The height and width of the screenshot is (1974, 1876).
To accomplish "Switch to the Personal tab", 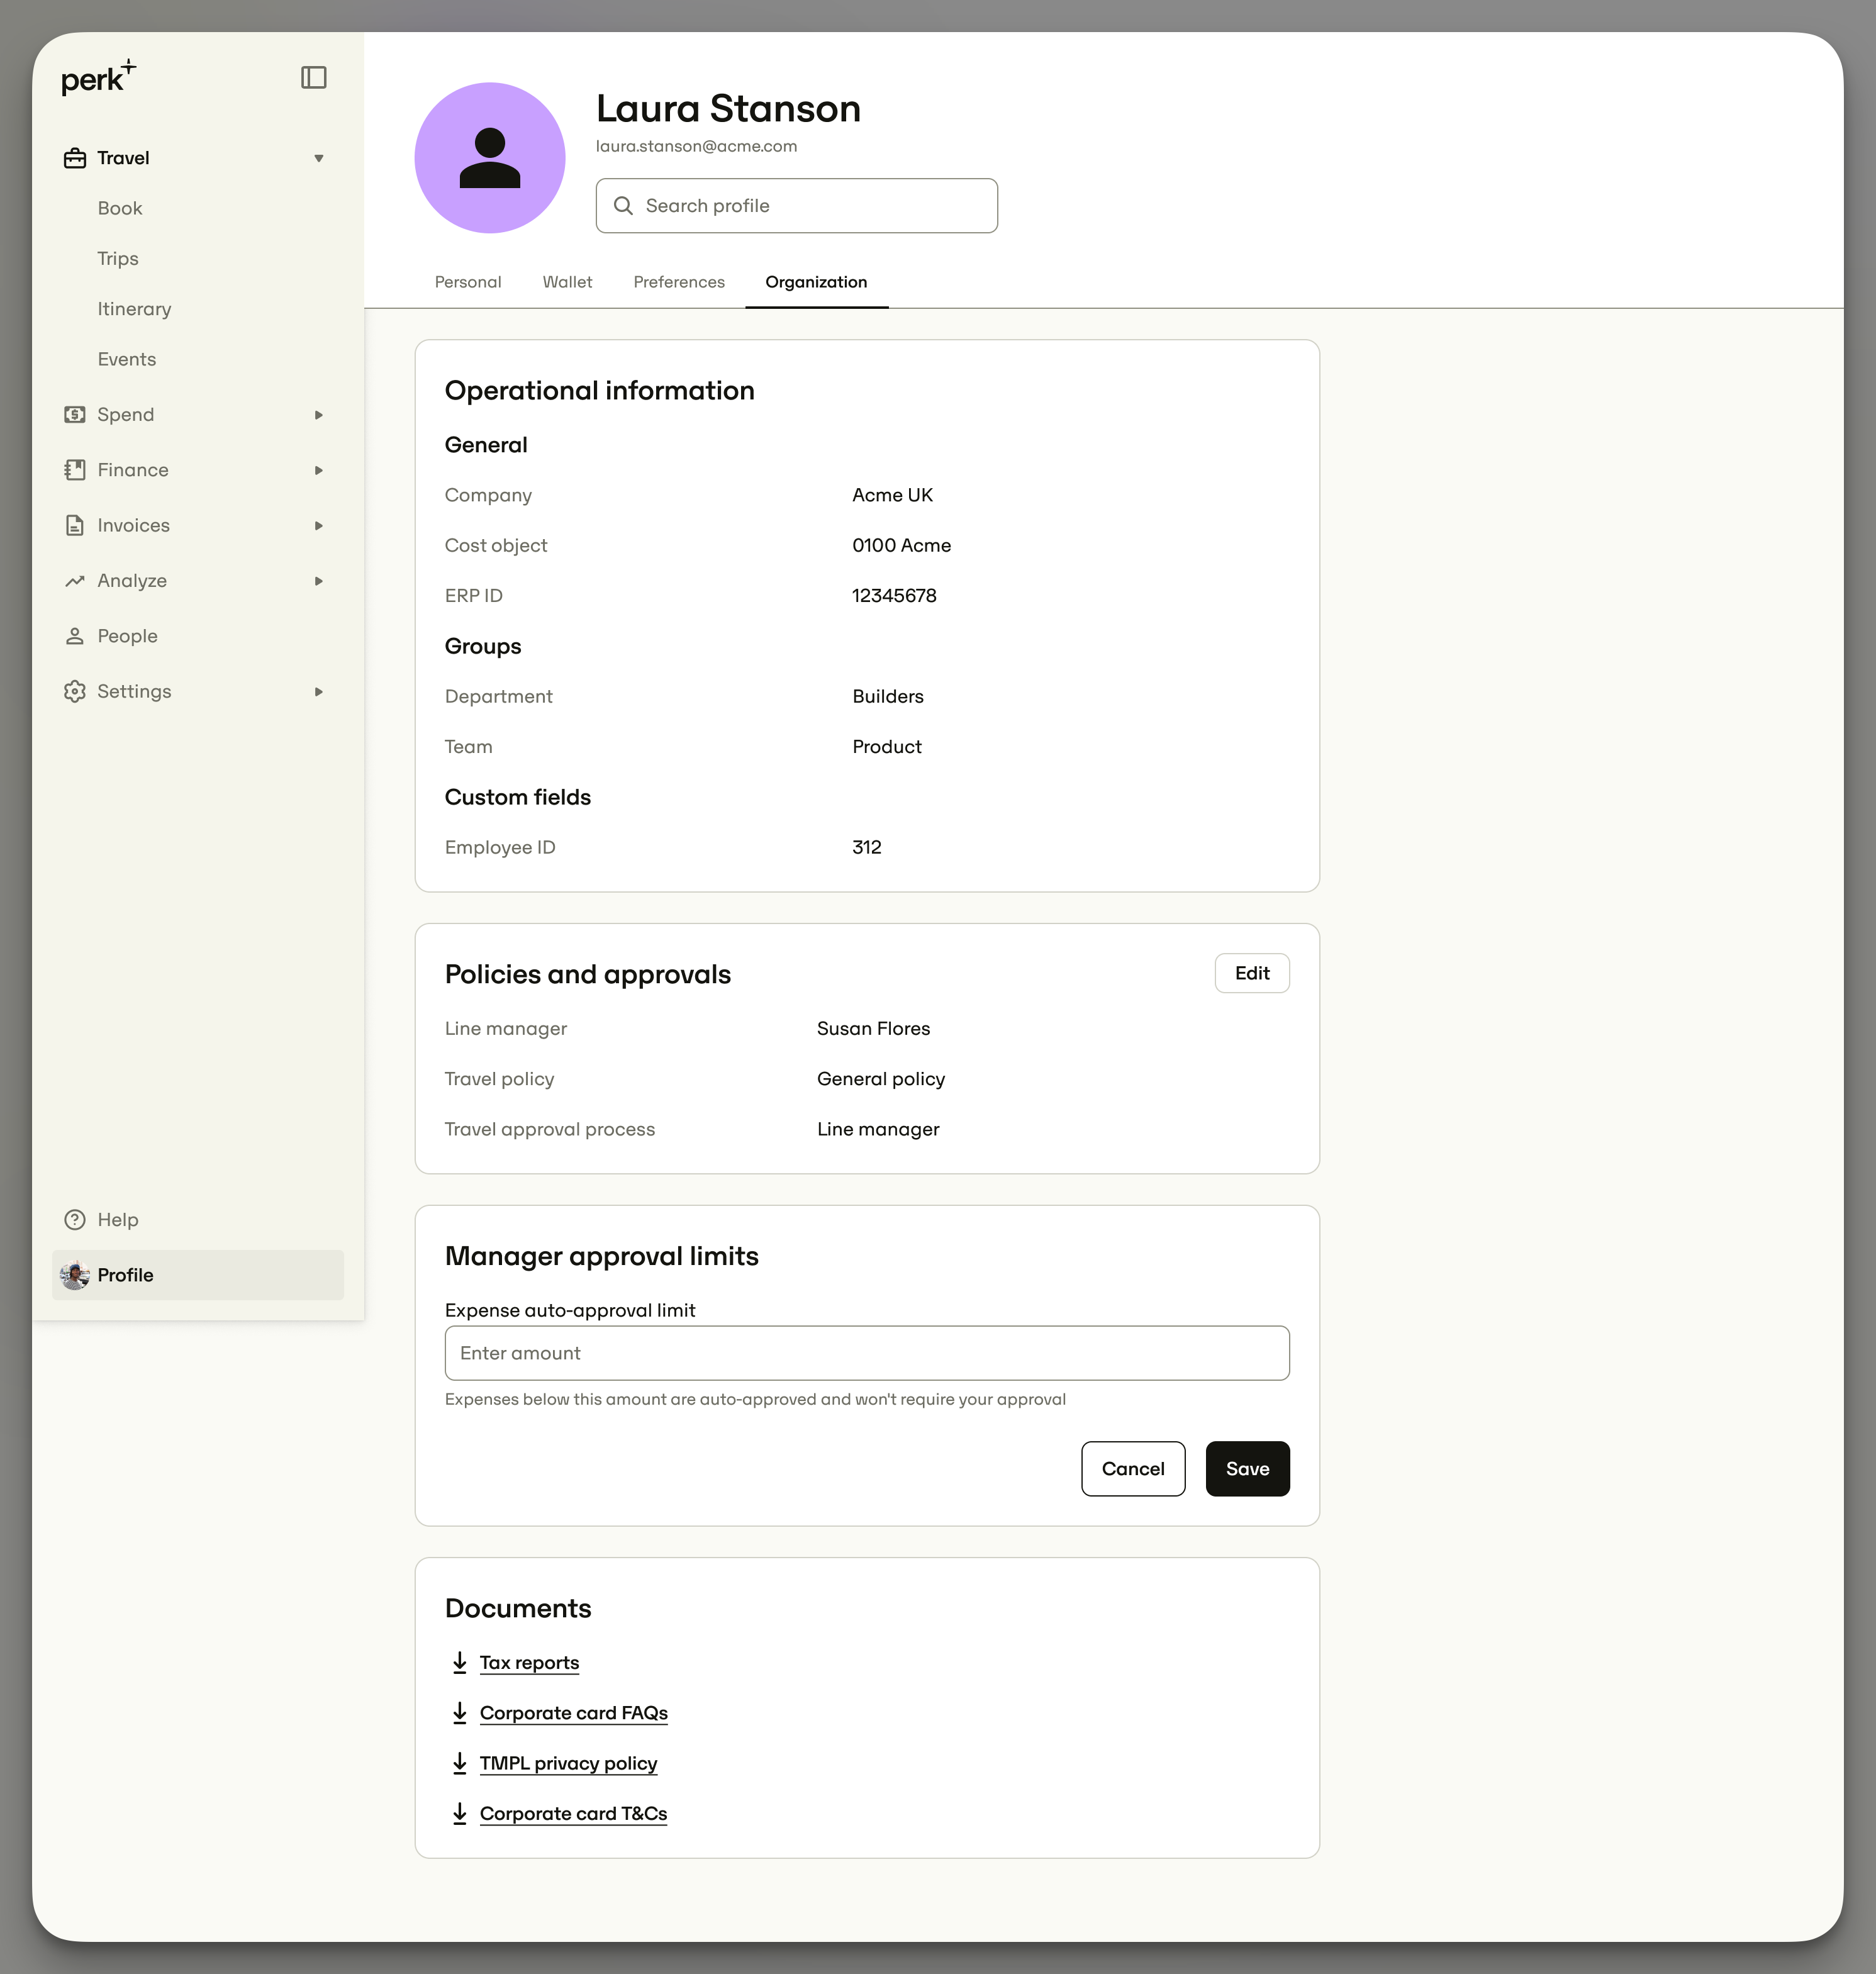I will click(468, 282).
